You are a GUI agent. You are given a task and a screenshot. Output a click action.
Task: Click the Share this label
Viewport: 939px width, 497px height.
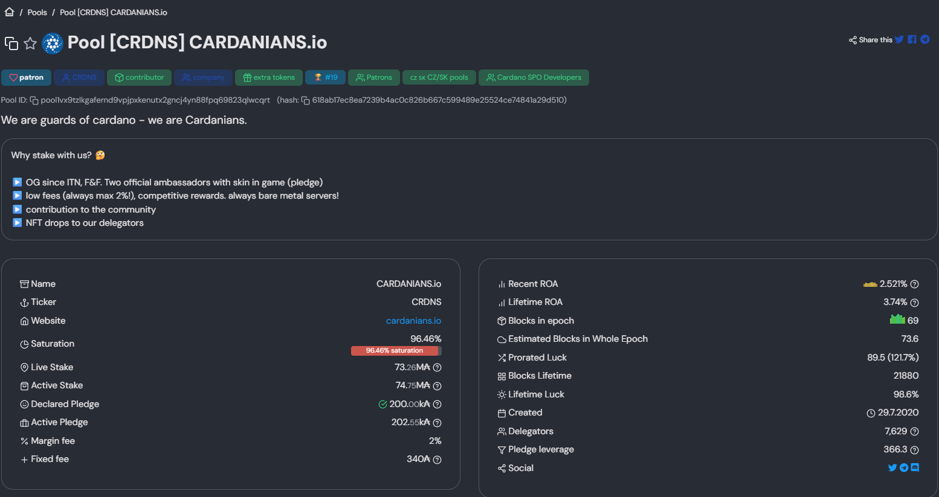pyautogui.click(x=876, y=40)
